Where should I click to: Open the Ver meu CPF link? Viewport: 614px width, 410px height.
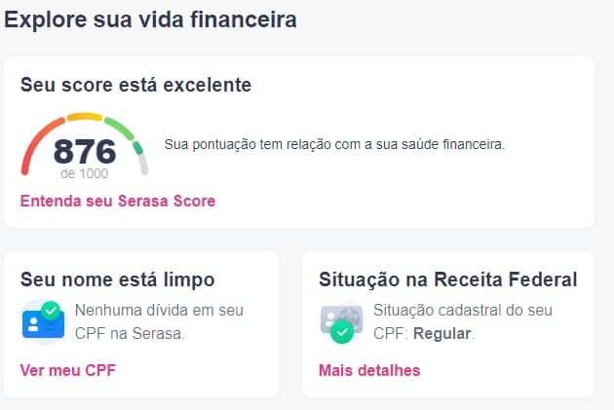click(68, 370)
